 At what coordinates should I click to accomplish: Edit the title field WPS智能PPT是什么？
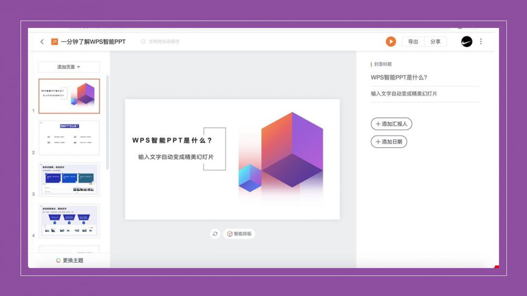[x=399, y=77]
